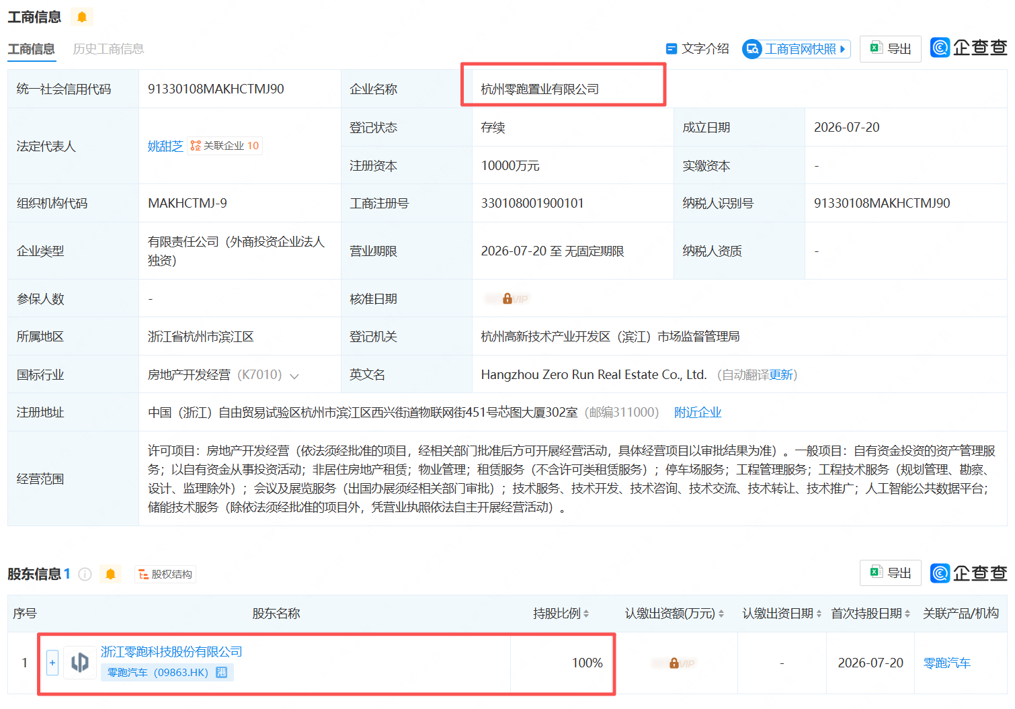Select the registered address text
The image size is (1015, 709).
point(362,413)
